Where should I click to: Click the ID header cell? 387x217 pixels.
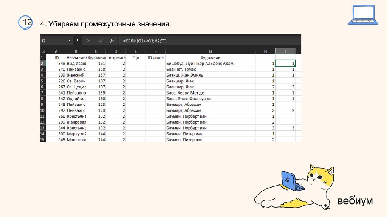click(56, 57)
